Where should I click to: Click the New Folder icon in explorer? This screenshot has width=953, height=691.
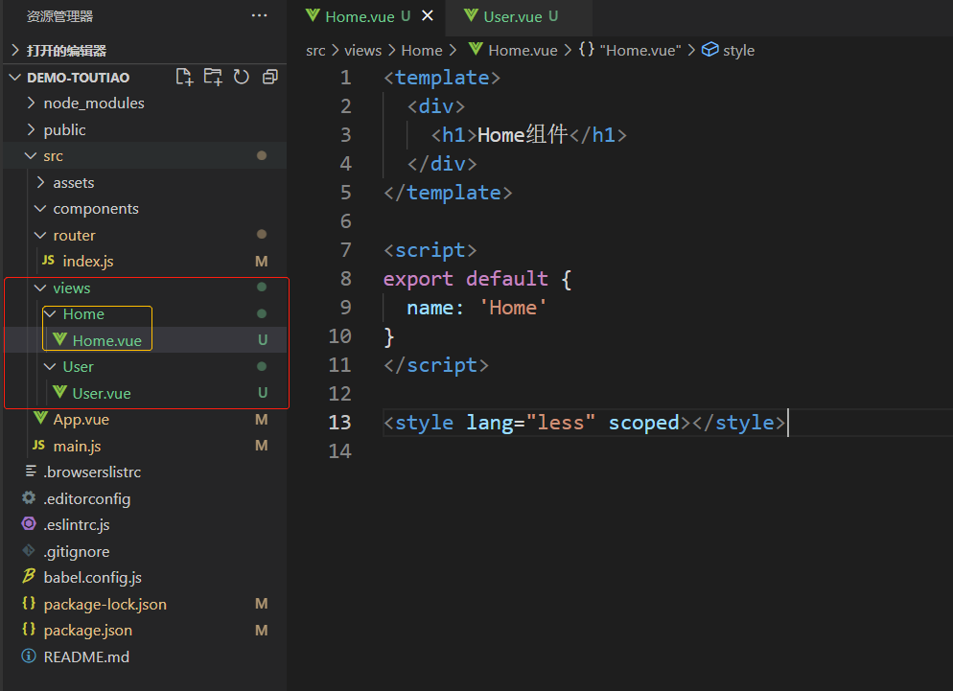[213, 77]
